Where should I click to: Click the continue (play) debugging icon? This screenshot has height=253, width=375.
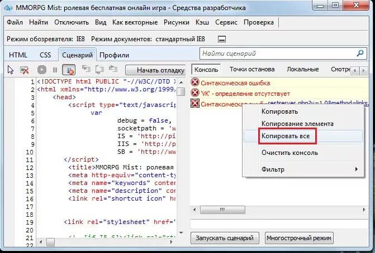[42, 70]
